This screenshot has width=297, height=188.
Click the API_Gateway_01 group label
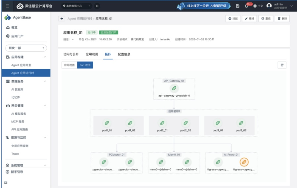pos(174,81)
